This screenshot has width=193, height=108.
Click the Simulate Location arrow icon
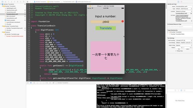pyautogui.click(x=53, y=83)
